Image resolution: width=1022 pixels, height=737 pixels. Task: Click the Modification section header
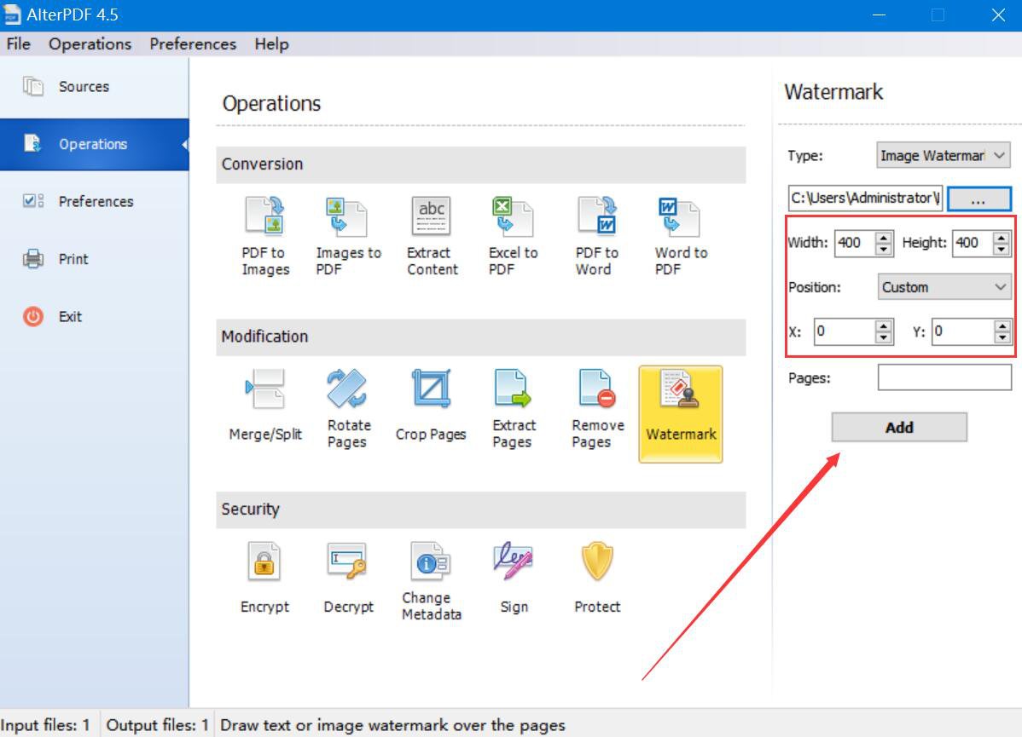coord(481,337)
